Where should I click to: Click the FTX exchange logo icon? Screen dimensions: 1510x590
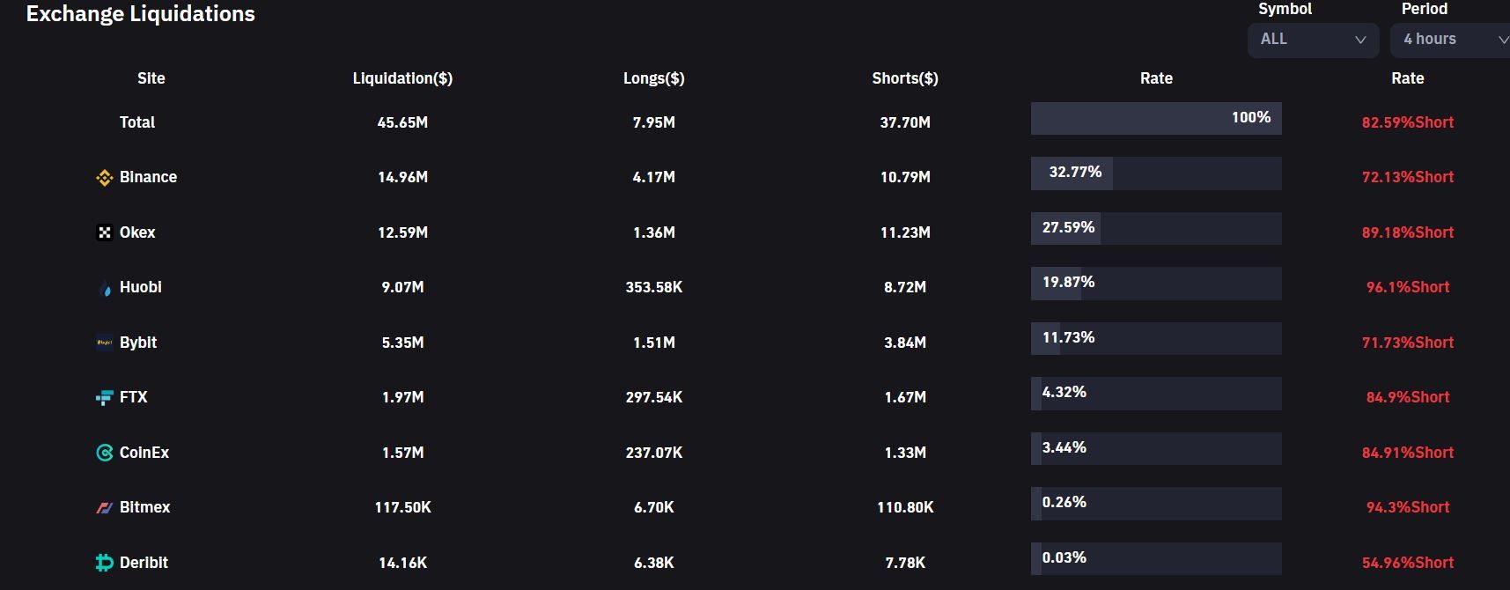pyautogui.click(x=105, y=398)
